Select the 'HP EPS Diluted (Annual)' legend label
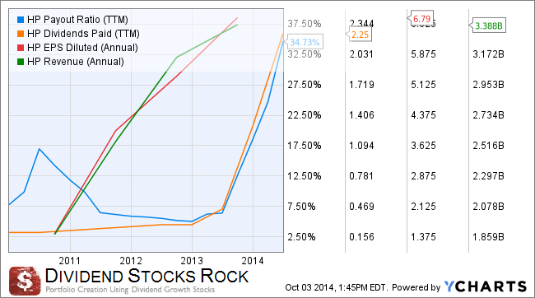Viewport: 535px width, 298px height. coord(82,48)
